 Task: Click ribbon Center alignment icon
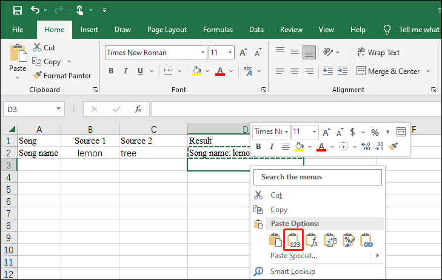tap(295, 71)
